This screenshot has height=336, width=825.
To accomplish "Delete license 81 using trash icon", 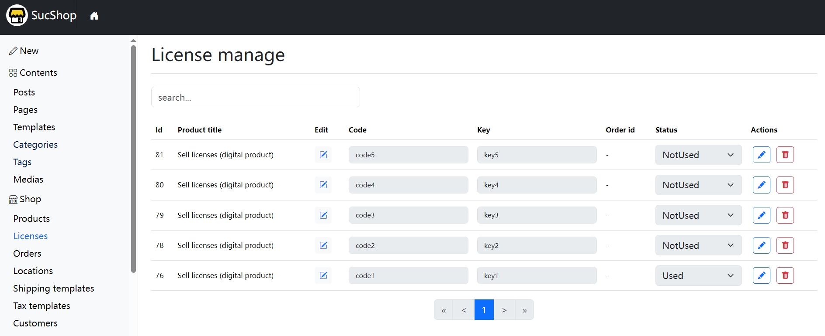I will pyautogui.click(x=785, y=155).
